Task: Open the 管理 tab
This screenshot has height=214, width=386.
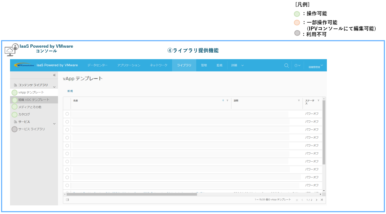Action: click(x=204, y=65)
